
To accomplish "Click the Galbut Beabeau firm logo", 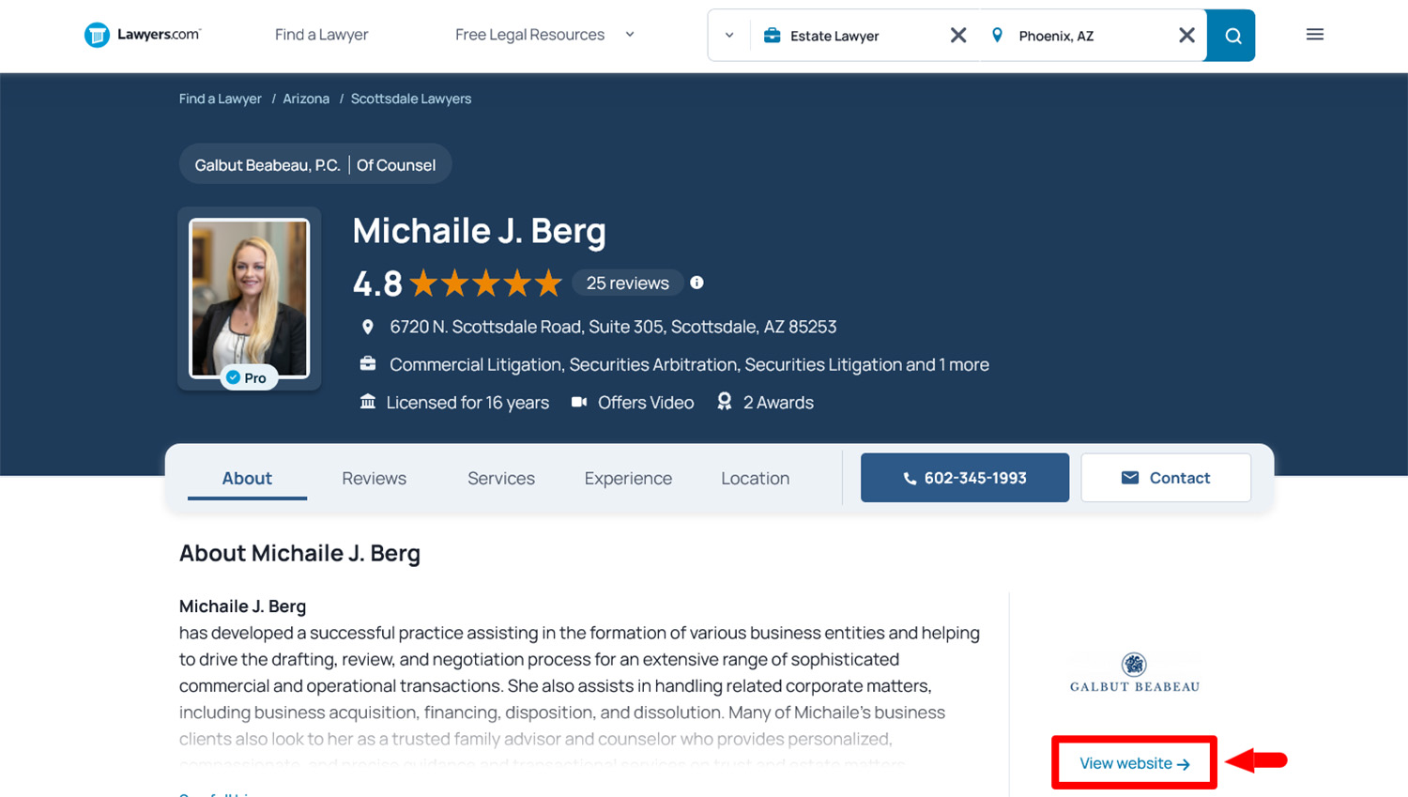I will (1134, 673).
